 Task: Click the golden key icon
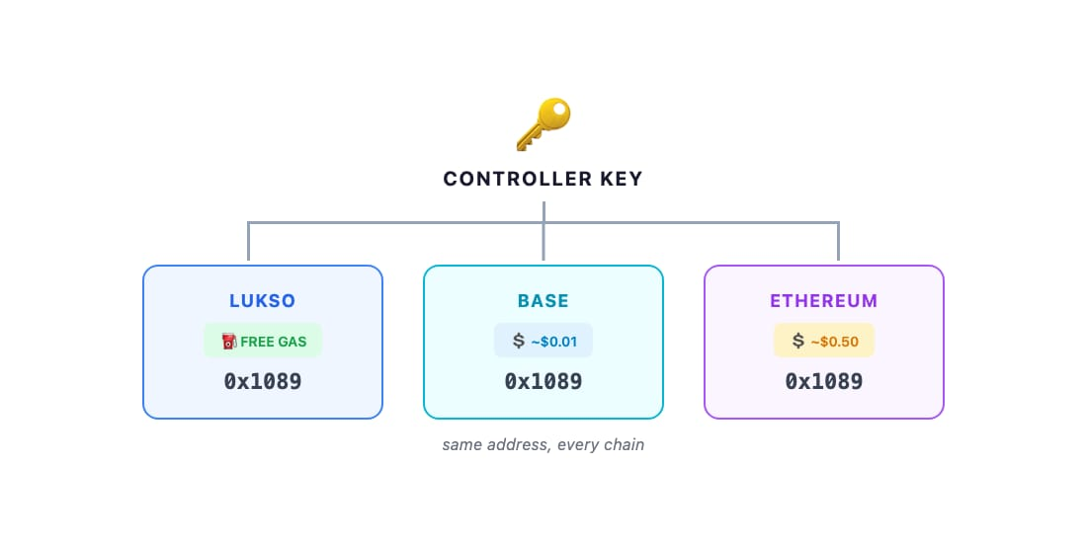pyautogui.click(x=543, y=124)
